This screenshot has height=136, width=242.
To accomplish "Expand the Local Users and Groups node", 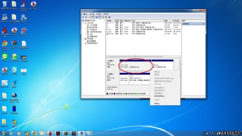I will [x=86, y=32].
